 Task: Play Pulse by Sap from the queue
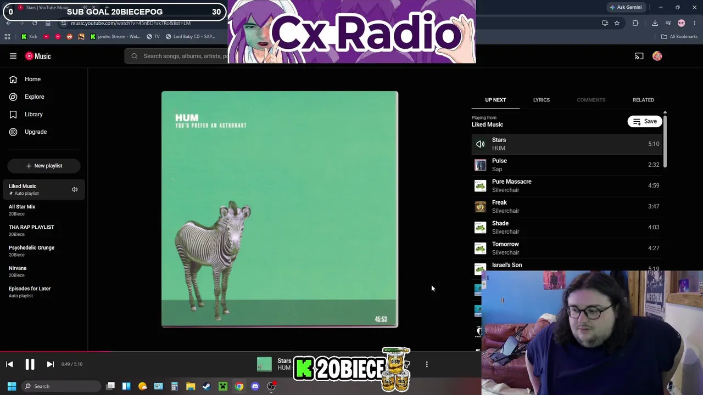[567, 165]
